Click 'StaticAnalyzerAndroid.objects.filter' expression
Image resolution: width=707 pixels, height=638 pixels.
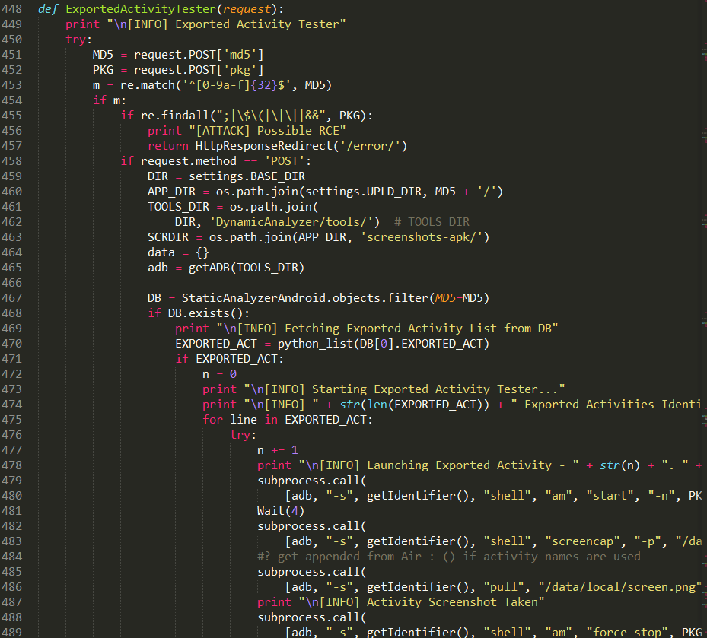pyautogui.click(x=305, y=298)
